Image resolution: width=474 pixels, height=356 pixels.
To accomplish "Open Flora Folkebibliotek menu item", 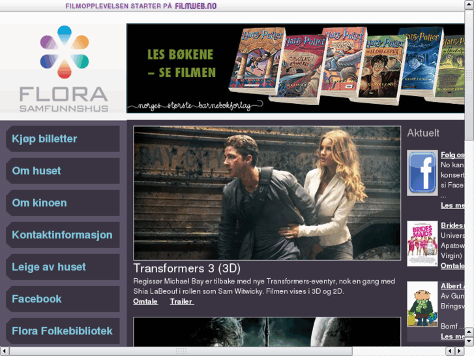I will (x=63, y=331).
